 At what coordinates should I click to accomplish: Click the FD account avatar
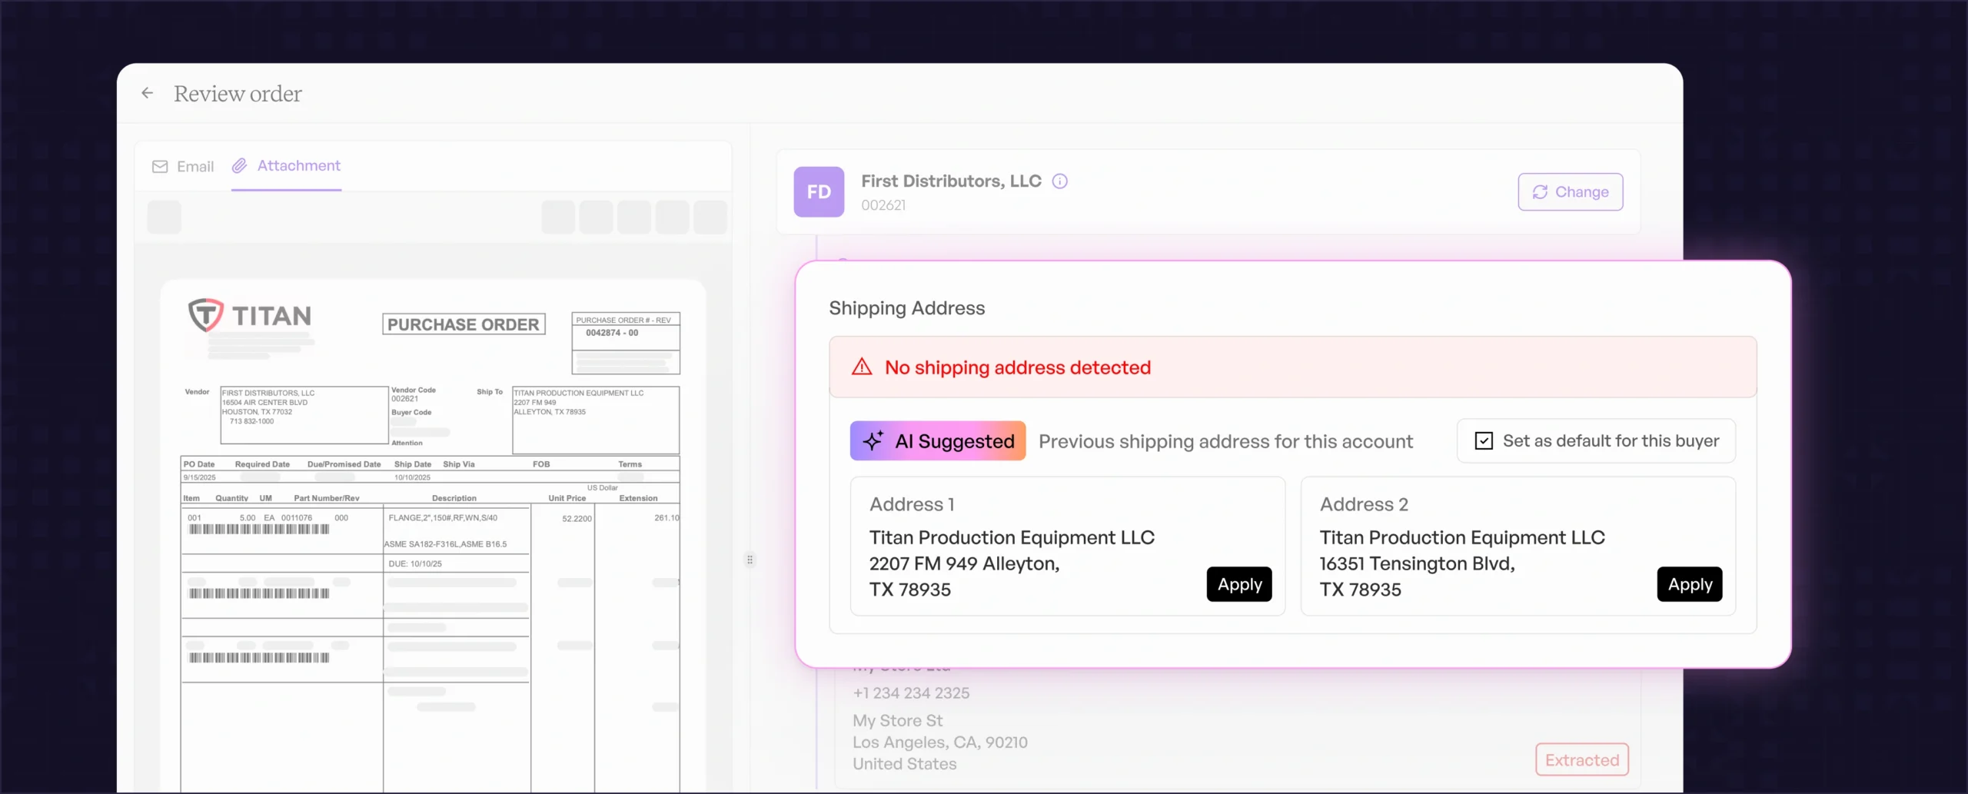(x=819, y=191)
